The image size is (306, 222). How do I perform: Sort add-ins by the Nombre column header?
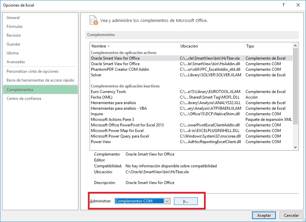coord(134,46)
